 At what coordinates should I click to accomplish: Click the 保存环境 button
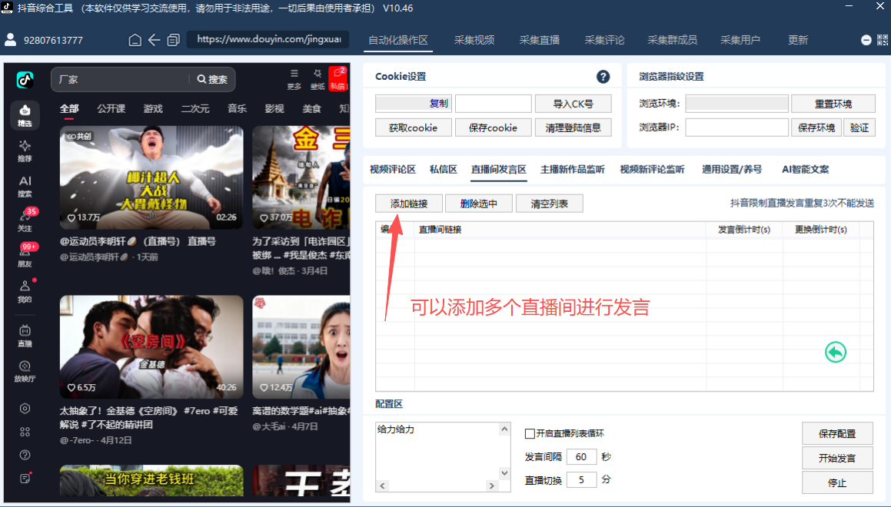tap(816, 128)
